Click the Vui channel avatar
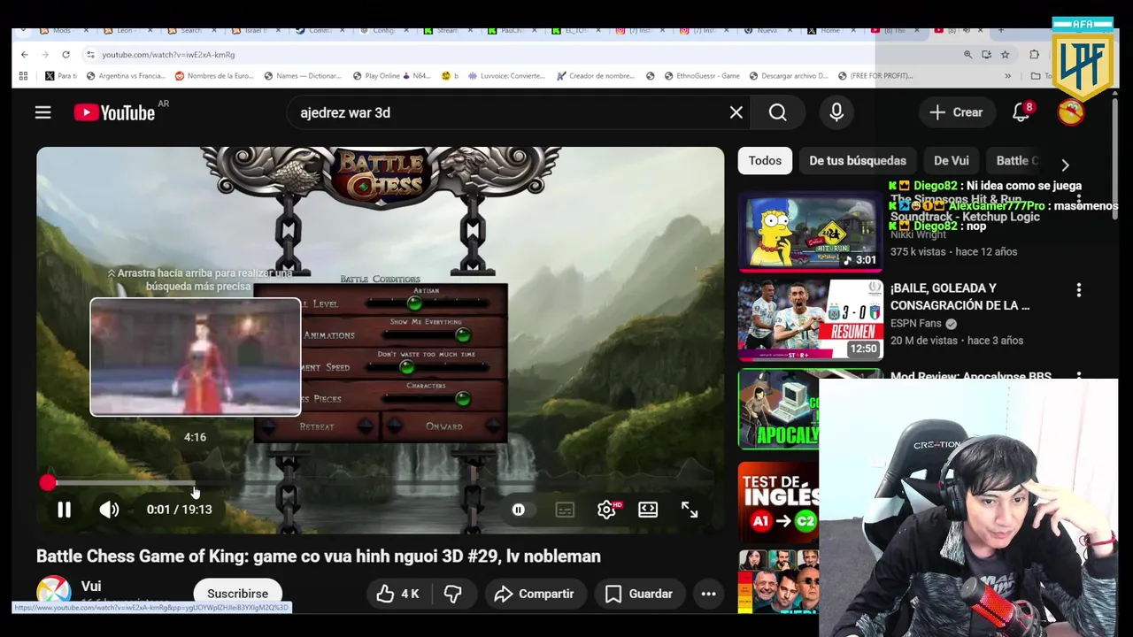 point(53,592)
